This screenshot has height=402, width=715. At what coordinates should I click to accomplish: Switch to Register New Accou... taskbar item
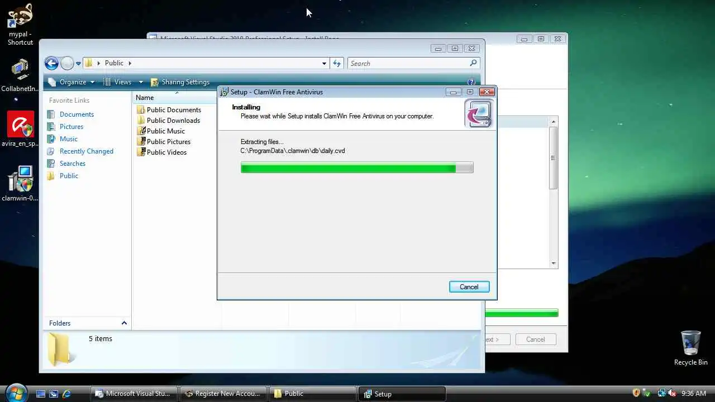click(224, 394)
